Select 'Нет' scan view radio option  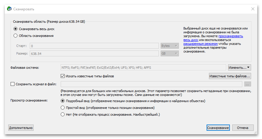[x=62, y=115]
